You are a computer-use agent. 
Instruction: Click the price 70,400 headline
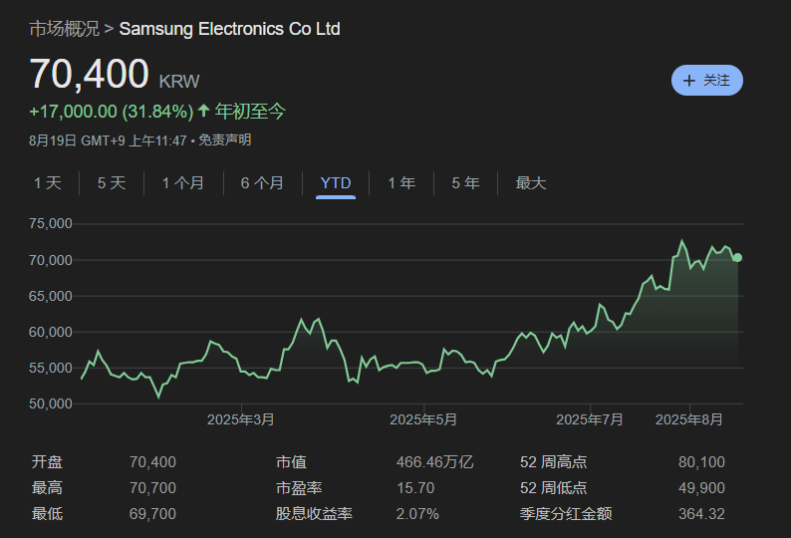click(x=90, y=74)
